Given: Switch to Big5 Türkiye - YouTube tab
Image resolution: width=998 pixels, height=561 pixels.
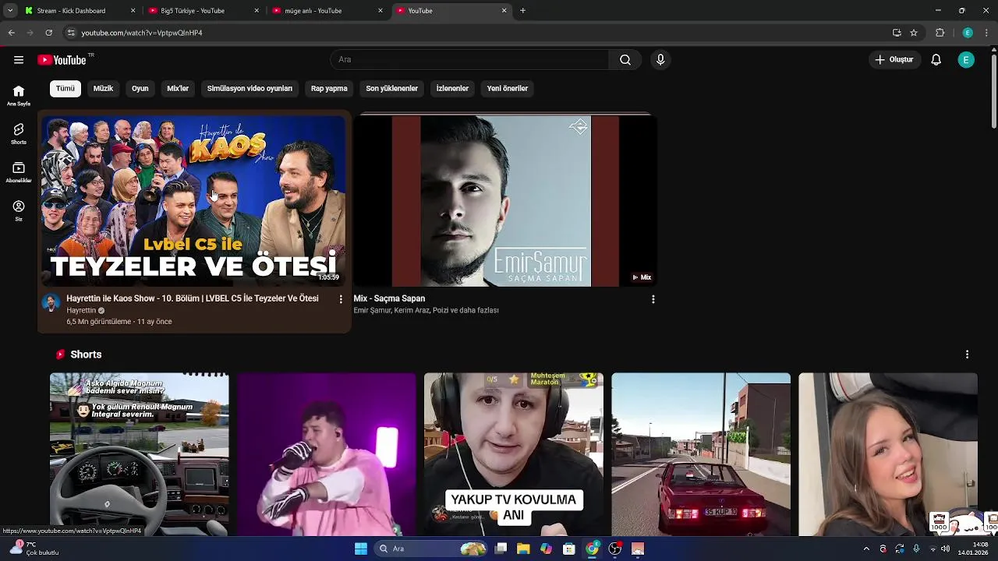Looking at the screenshot, I should 201,11.
